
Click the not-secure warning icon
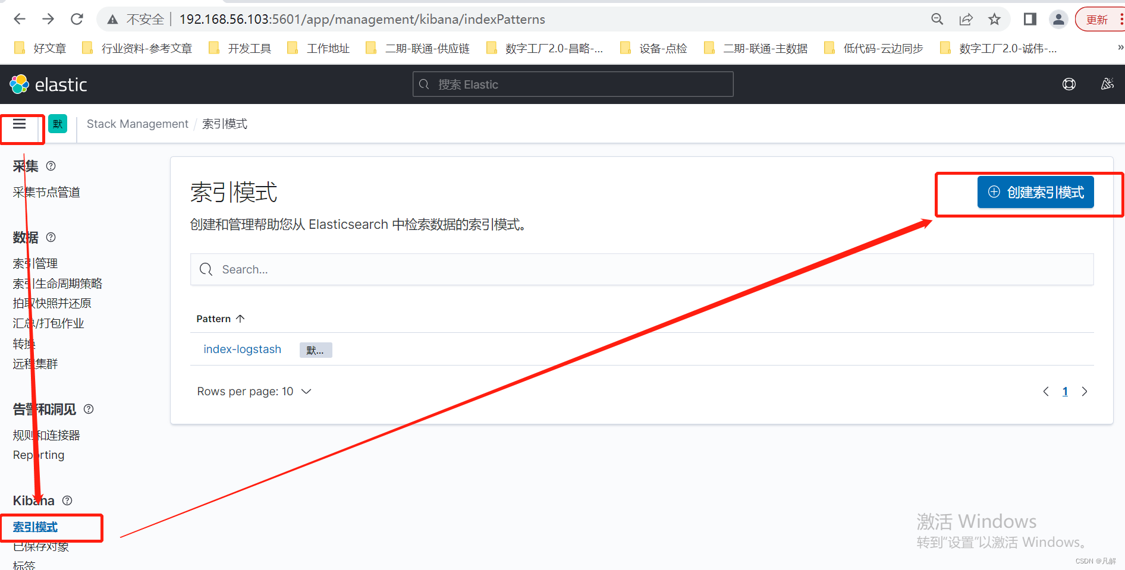tap(112, 20)
